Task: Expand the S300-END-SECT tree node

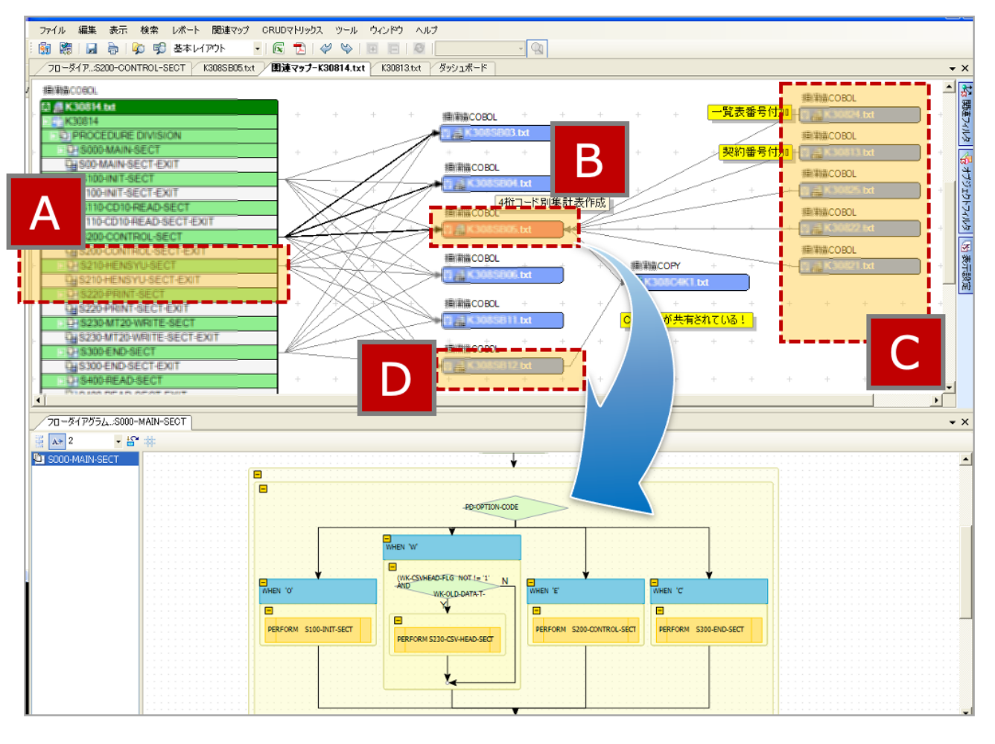Action: (62, 352)
